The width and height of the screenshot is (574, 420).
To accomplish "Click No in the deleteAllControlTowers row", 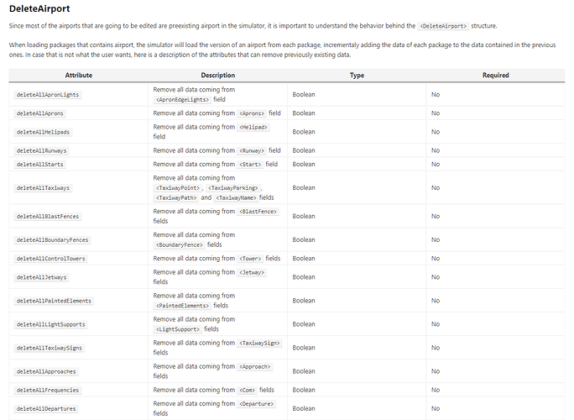I will pos(436,259).
